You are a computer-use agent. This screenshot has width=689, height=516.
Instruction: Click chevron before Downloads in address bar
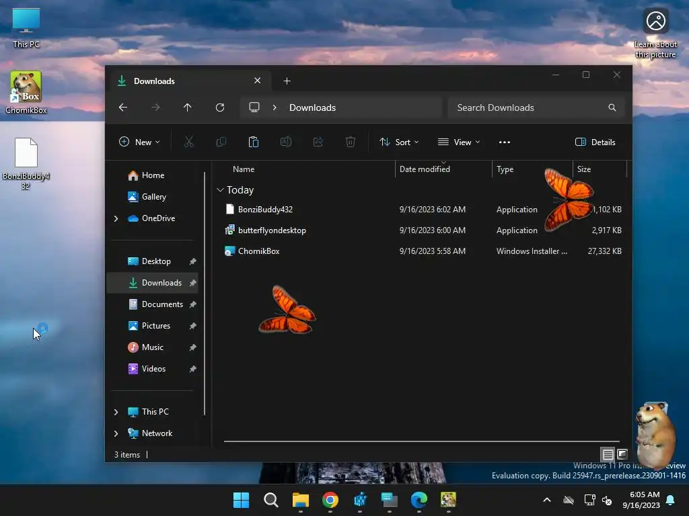pyautogui.click(x=275, y=107)
